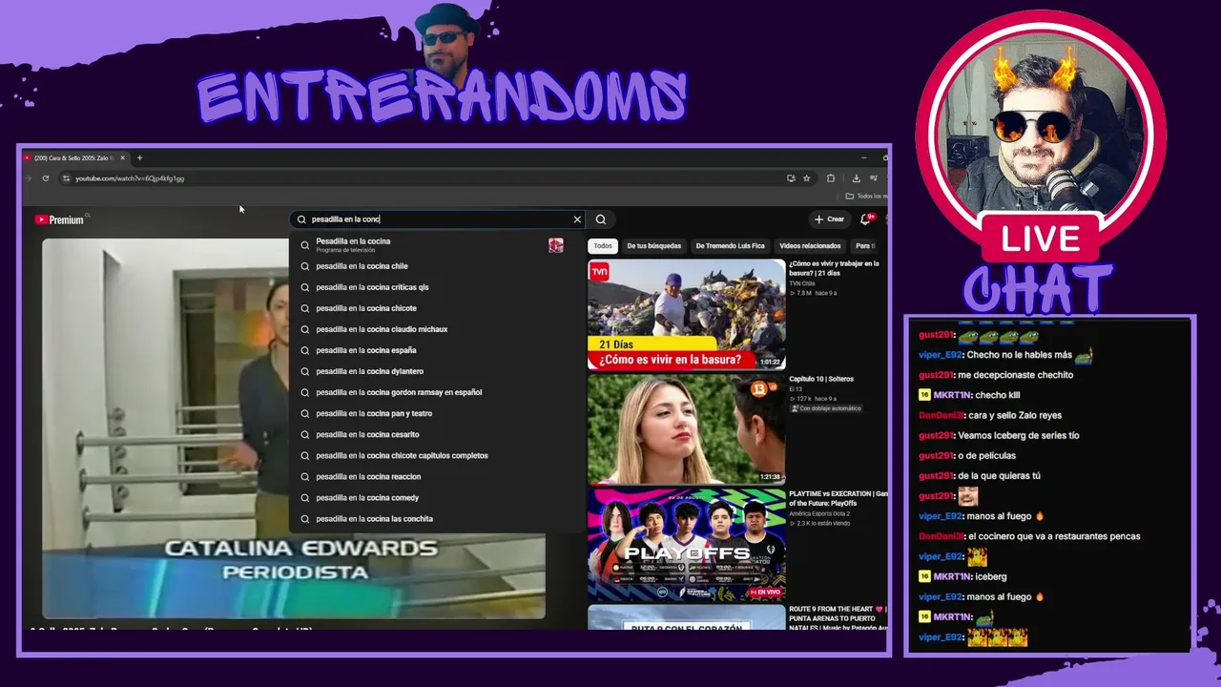Viewport: 1221px width, 687px height.
Task: Click chat message 'me decepcionaste chechito'
Action: coord(1016,375)
